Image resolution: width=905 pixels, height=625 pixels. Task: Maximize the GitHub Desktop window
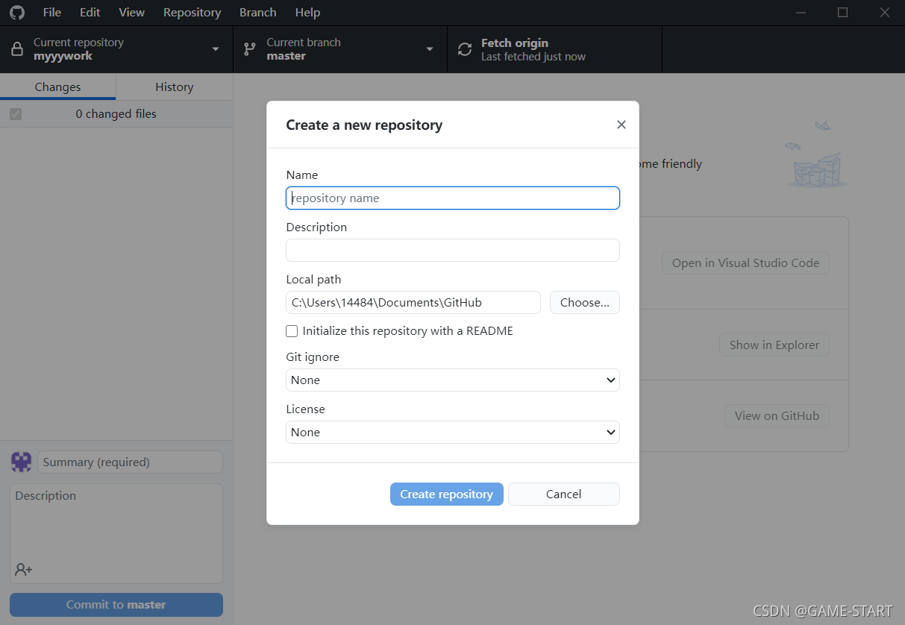point(842,13)
